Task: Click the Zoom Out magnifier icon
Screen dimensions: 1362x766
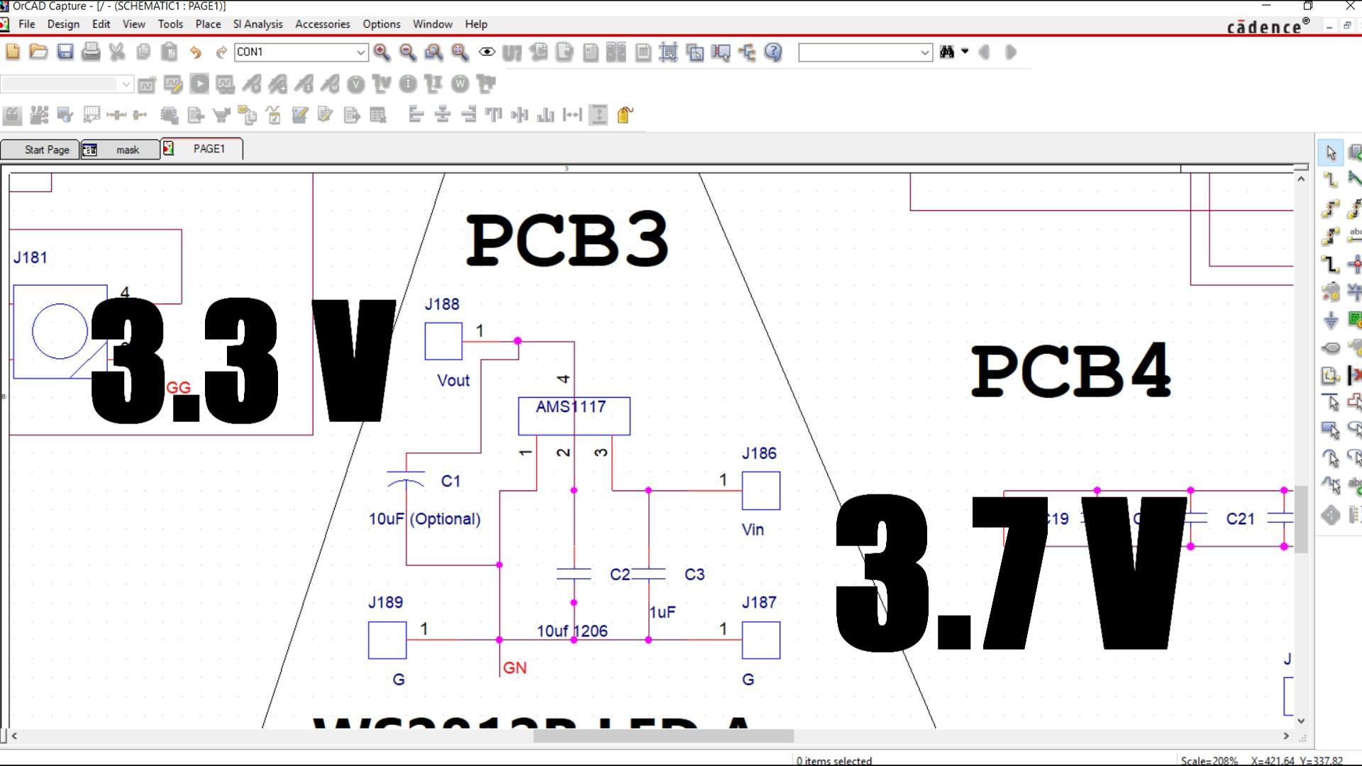Action: tap(408, 52)
